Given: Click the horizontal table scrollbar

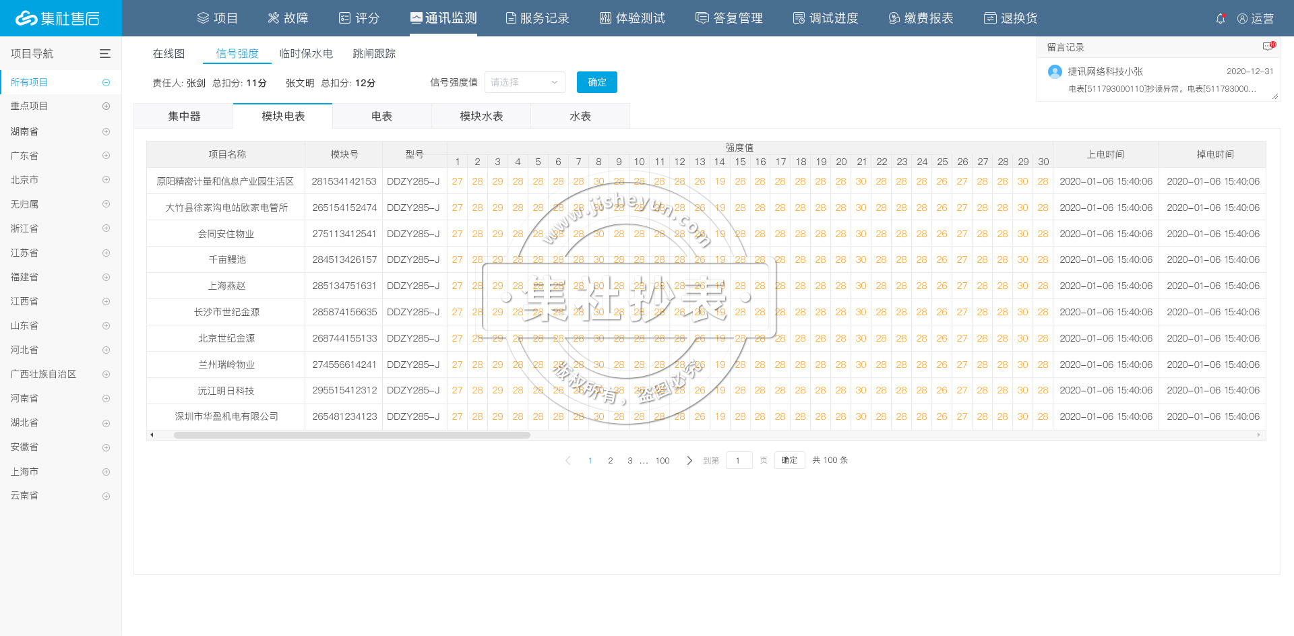Looking at the screenshot, I should [352, 435].
